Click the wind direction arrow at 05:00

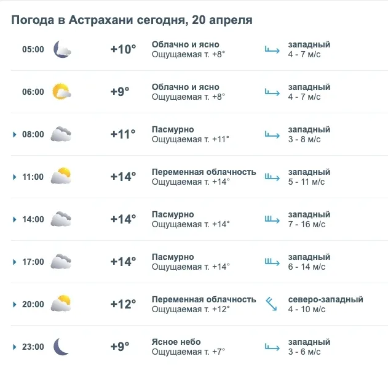(x=272, y=49)
